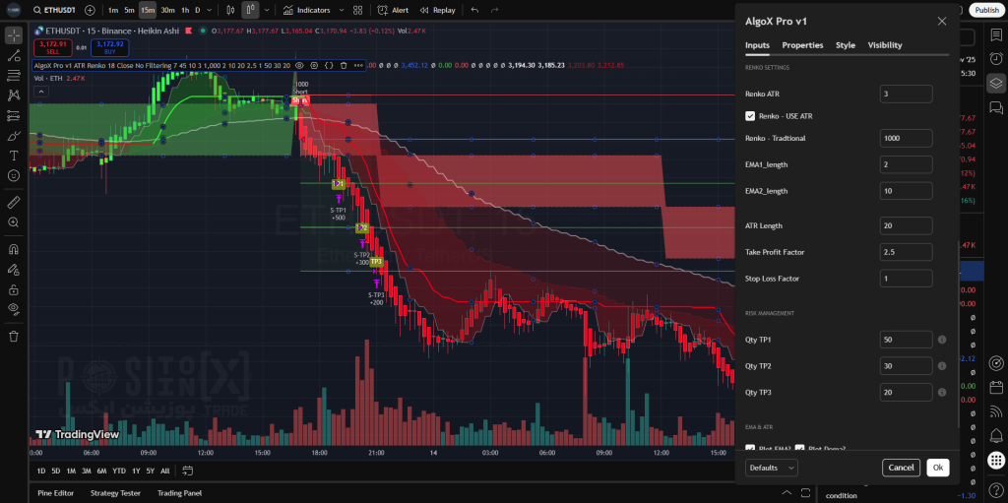This screenshot has width=1008, height=503.
Task: Switch to the 1m timeframe
Action: [113, 10]
